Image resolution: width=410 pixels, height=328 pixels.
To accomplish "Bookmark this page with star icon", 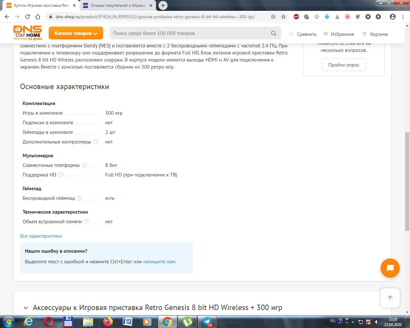I will tap(283, 17).
